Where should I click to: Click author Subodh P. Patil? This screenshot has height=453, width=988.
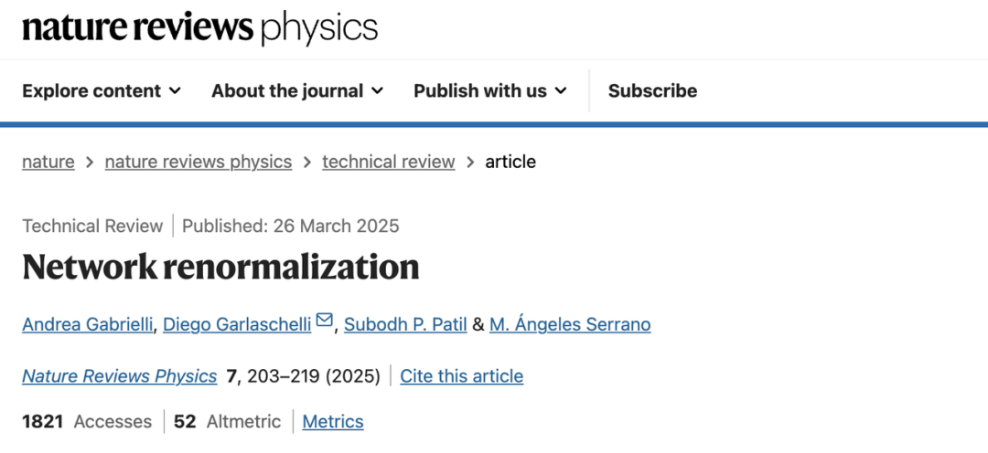[x=405, y=324]
